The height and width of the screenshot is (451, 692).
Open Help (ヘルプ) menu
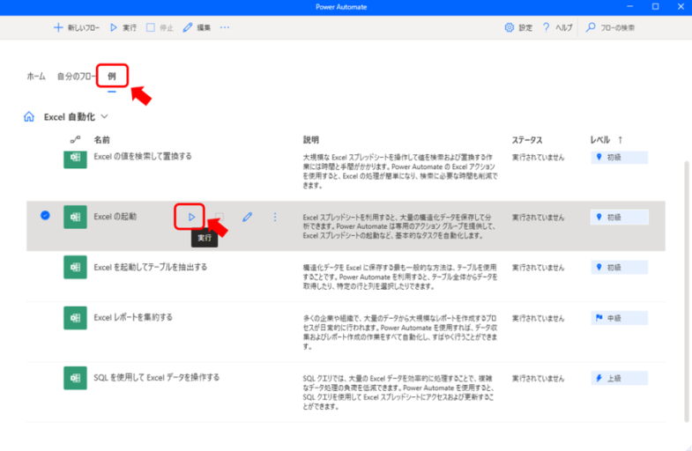(557, 28)
